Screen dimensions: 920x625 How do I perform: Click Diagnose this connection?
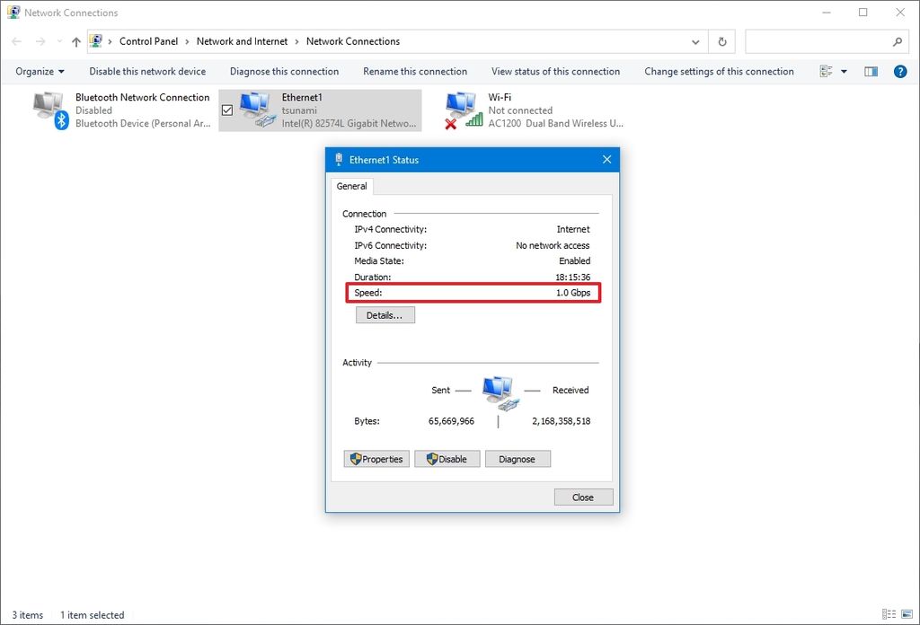[284, 71]
